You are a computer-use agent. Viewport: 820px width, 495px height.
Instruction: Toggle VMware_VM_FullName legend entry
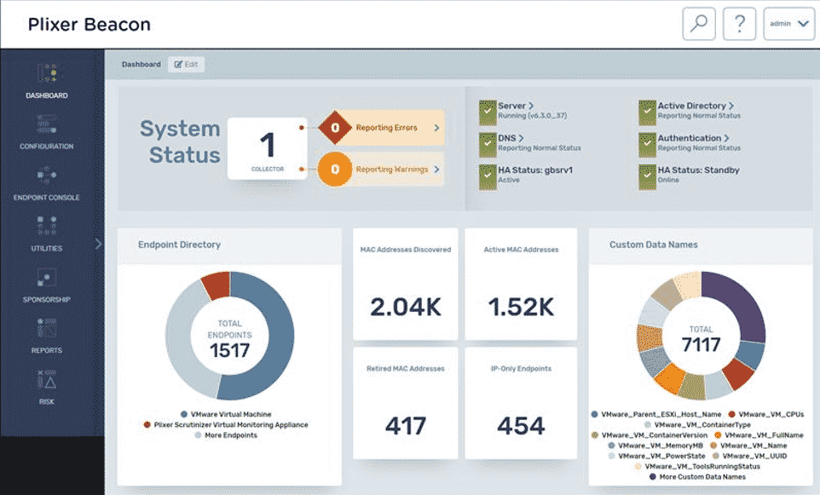pos(759,435)
